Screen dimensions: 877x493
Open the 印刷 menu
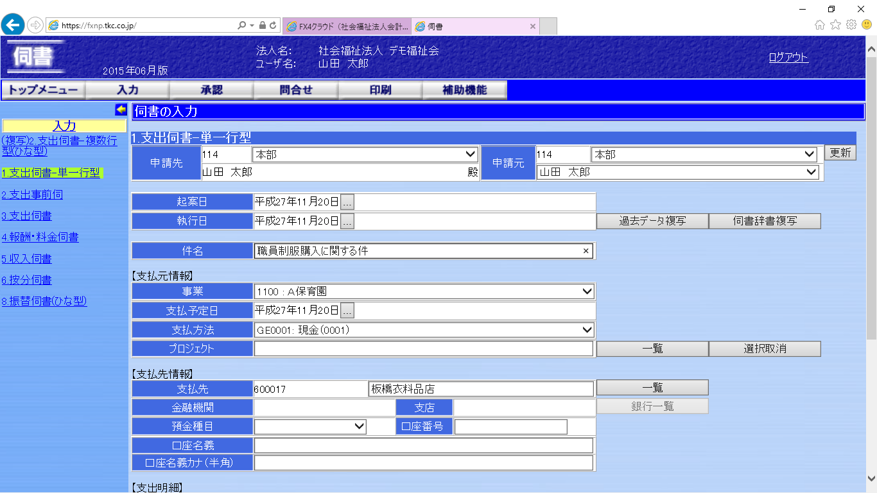click(381, 91)
